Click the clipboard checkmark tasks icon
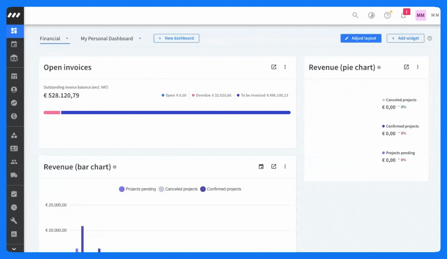The width and height of the screenshot is (447, 259). 14,194
